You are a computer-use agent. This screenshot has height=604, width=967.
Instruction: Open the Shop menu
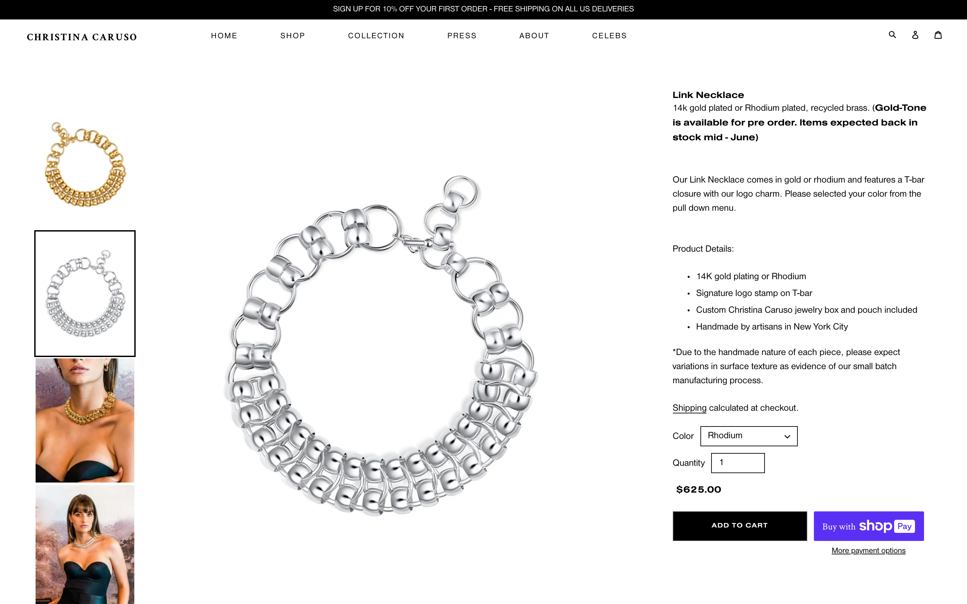292,36
